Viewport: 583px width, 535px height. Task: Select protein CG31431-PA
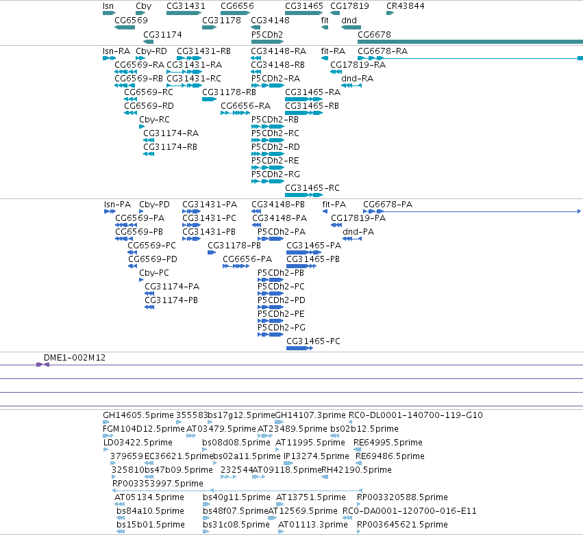[x=192, y=211]
